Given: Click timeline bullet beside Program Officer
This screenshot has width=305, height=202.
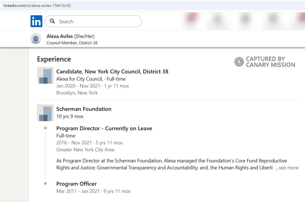Looking at the screenshot, I should (45, 184).
